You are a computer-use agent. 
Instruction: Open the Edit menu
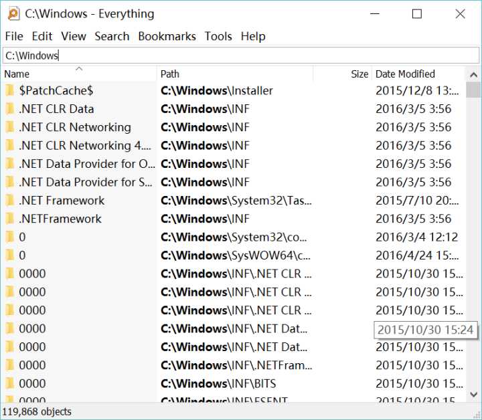[x=42, y=36]
